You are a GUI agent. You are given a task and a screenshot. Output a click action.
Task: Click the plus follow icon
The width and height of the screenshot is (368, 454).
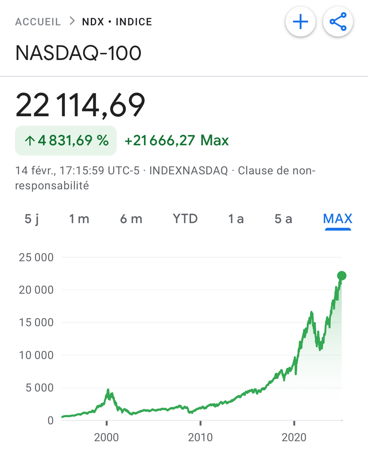pos(300,22)
